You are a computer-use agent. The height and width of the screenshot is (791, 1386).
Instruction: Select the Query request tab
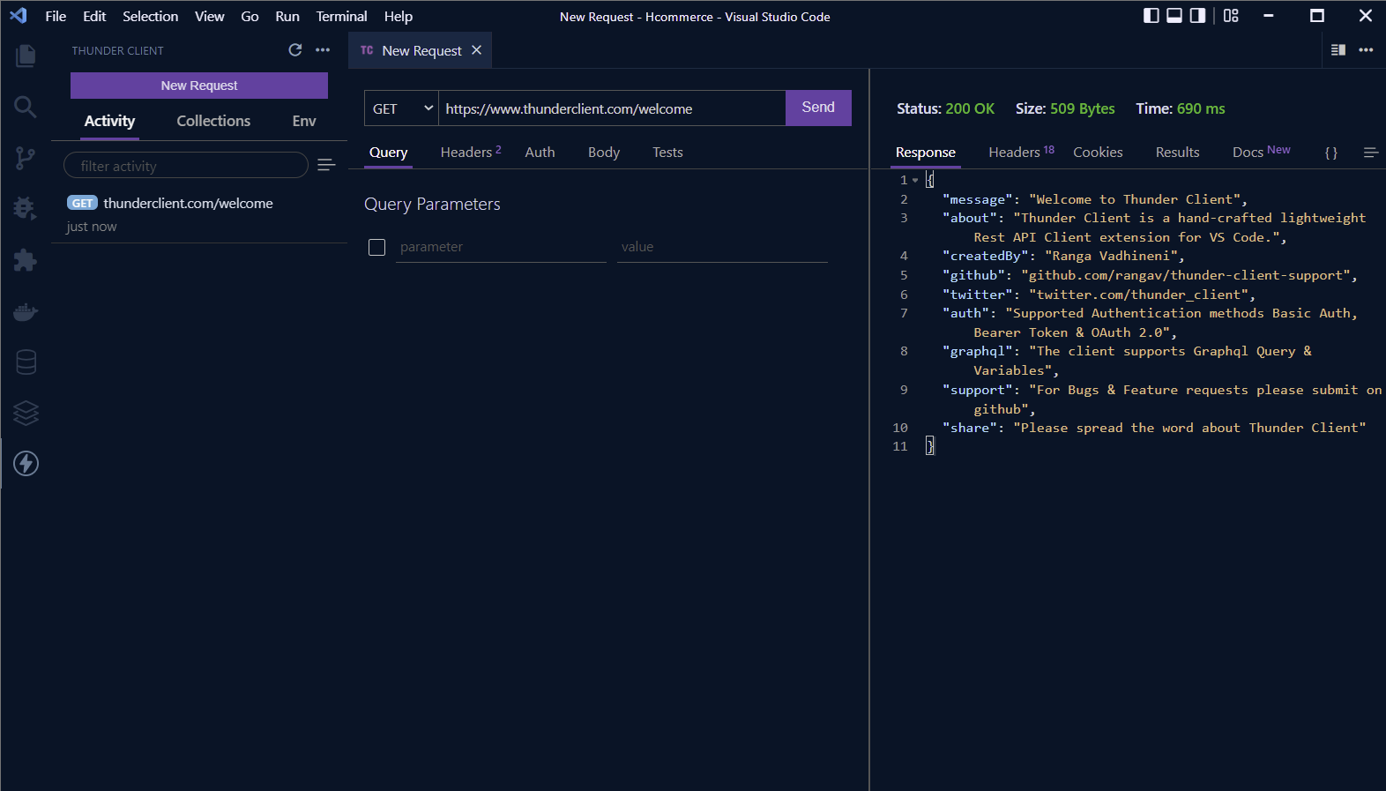point(388,153)
